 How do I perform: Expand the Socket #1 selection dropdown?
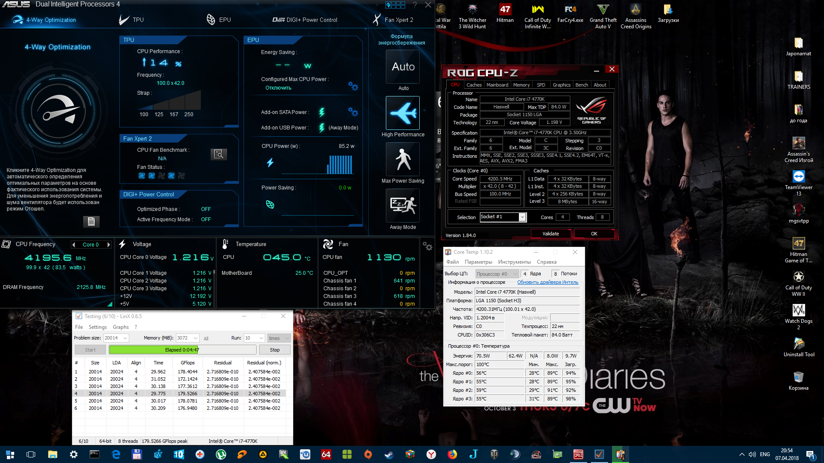522,217
